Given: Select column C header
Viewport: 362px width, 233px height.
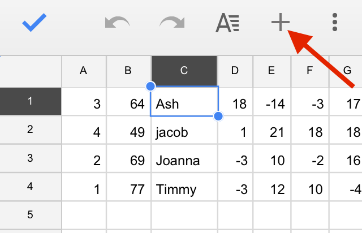Looking at the screenshot, I should coord(184,71).
